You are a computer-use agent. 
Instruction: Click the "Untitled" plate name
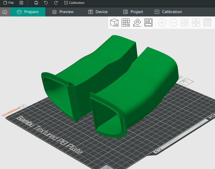tap(11, 112)
